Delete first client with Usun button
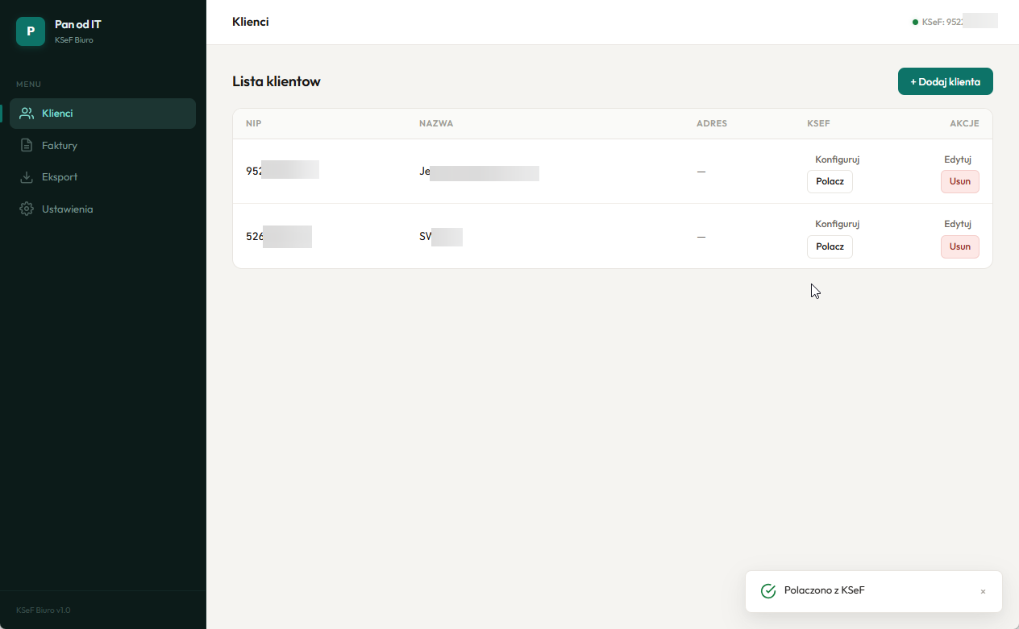 959,182
